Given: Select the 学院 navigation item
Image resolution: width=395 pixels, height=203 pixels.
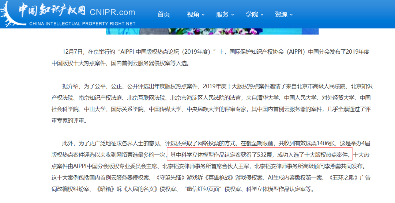Looking at the screenshot, I should 252,14.
